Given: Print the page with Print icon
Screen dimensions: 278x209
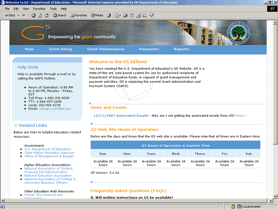Looking at the screenshot, I should coord(125,16).
